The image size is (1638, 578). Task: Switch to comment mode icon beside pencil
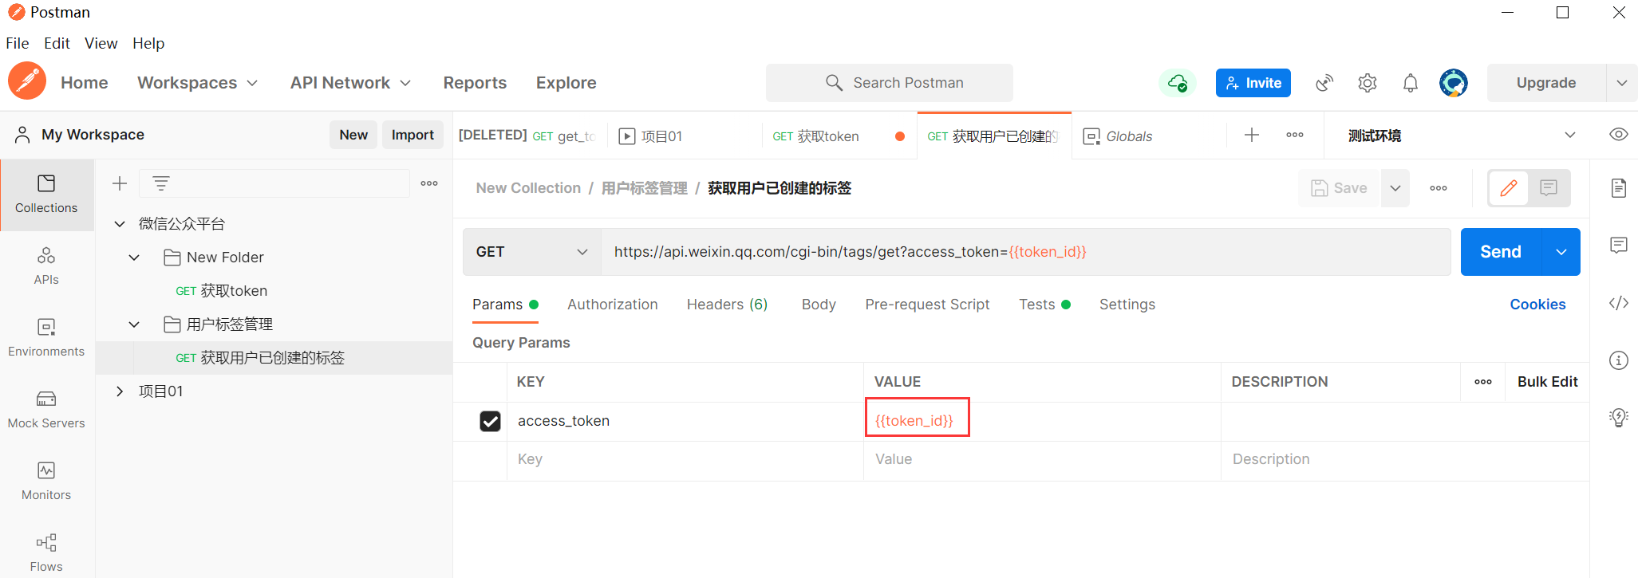[1549, 188]
